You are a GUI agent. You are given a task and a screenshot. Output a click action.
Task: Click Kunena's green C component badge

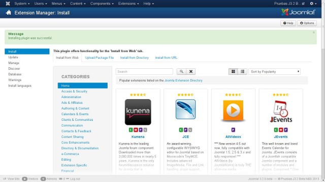pyautogui.click(x=131, y=130)
